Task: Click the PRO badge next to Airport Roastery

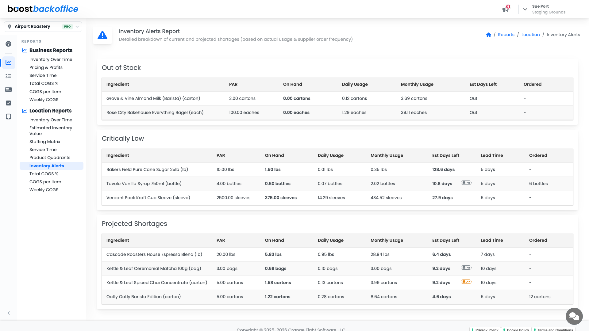Action: tap(67, 27)
